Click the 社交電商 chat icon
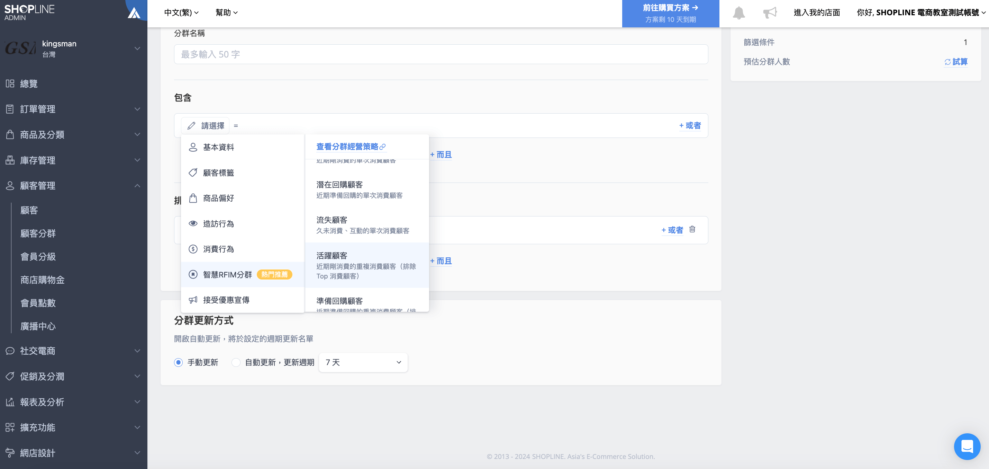Viewport: 989px width, 469px height. point(10,351)
